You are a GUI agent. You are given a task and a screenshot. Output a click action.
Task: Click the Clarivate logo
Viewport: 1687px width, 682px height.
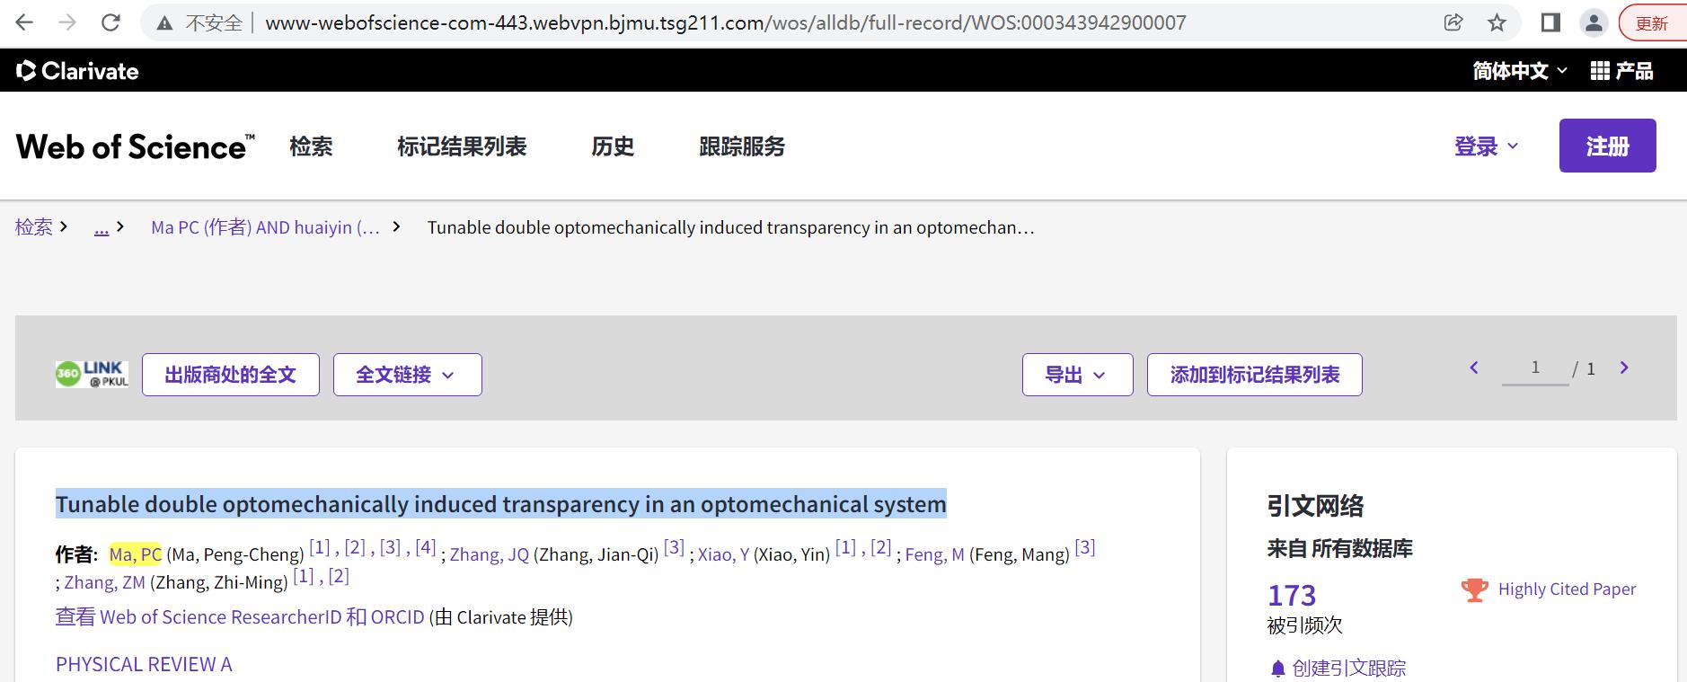pos(77,71)
